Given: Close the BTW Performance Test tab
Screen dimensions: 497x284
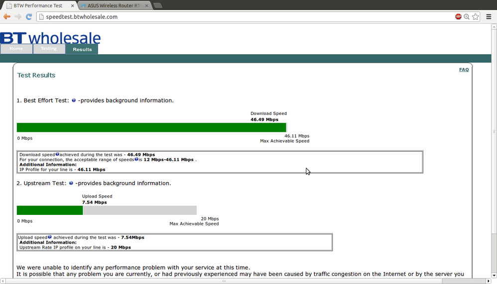Looking at the screenshot, I should [x=72, y=5].
